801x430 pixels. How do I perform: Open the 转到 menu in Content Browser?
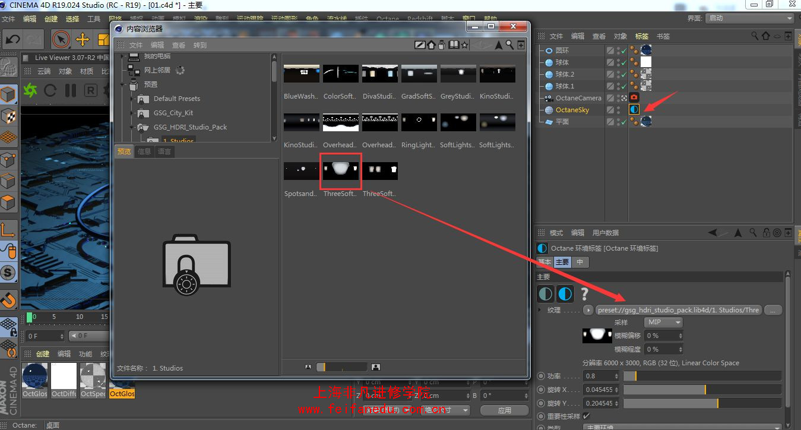coord(200,45)
